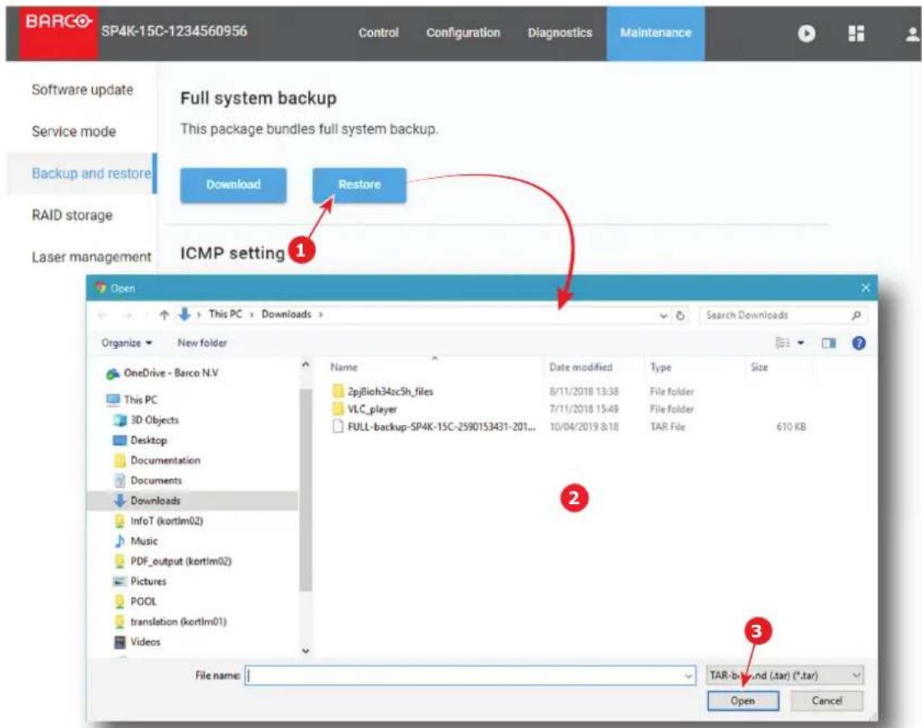Select Documentation folder in tree
The image size is (922, 728).
coord(157,460)
